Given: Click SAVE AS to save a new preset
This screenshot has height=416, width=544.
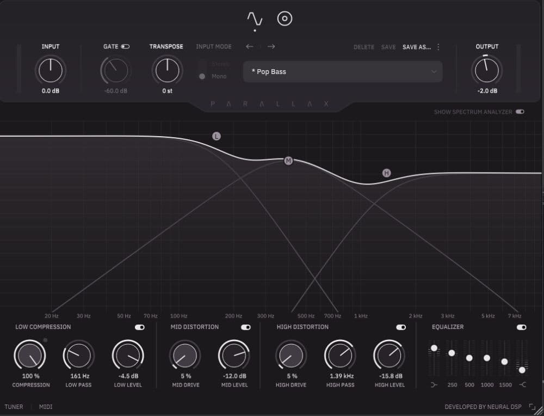Looking at the screenshot, I should (x=416, y=47).
